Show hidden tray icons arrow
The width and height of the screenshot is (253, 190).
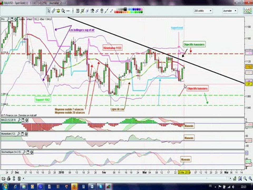pyautogui.click(x=215, y=187)
